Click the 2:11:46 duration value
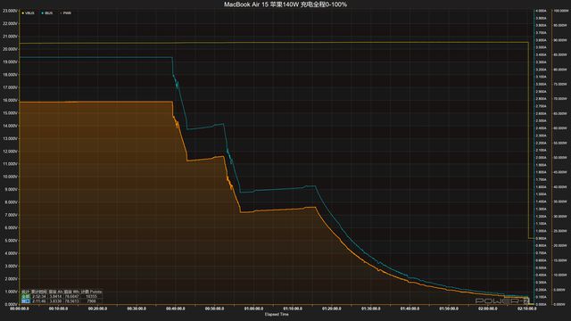 (39, 301)
